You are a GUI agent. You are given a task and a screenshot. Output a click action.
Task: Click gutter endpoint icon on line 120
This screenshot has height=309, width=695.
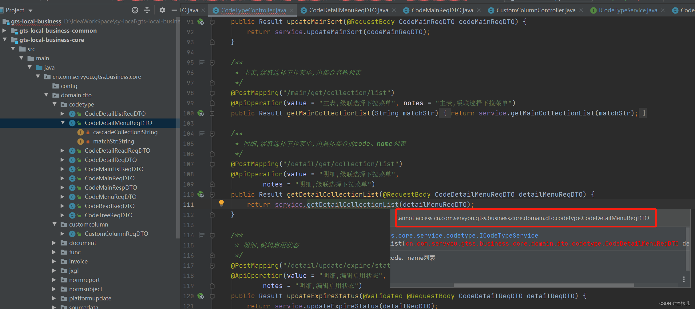201,296
